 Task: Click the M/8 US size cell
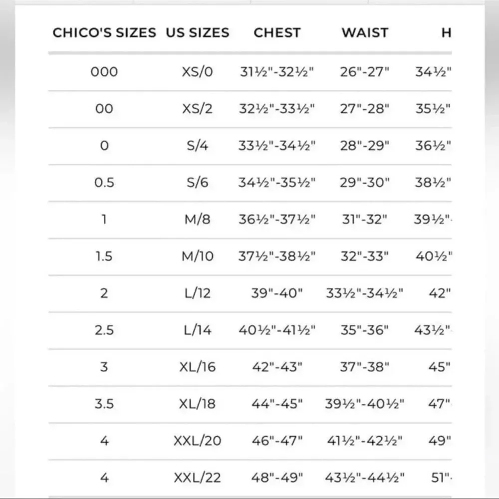click(x=198, y=220)
